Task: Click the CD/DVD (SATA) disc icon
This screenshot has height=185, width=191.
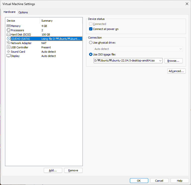Action: 8,39
